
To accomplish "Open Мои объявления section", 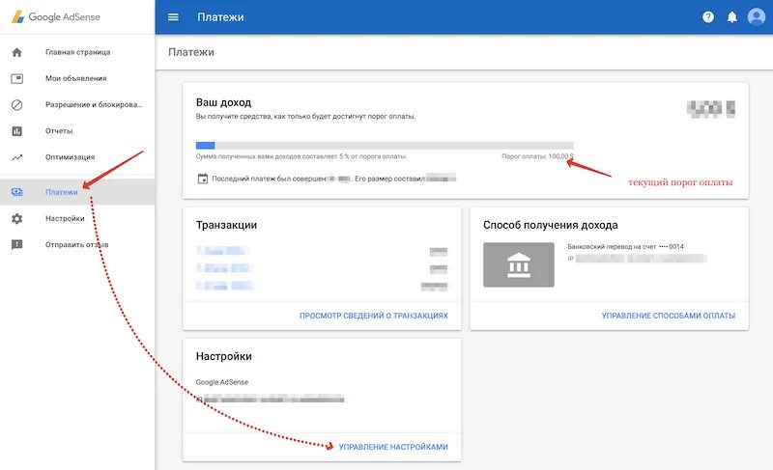I will point(76,78).
